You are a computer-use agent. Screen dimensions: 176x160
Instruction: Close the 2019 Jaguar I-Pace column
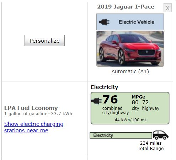click(167, 8)
